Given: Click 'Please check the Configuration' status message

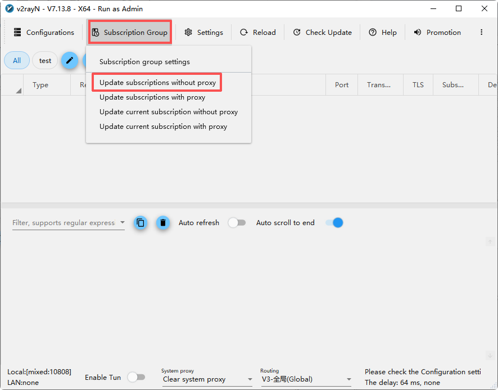Looking at the screenshot, I should click(x=423, y=372).
